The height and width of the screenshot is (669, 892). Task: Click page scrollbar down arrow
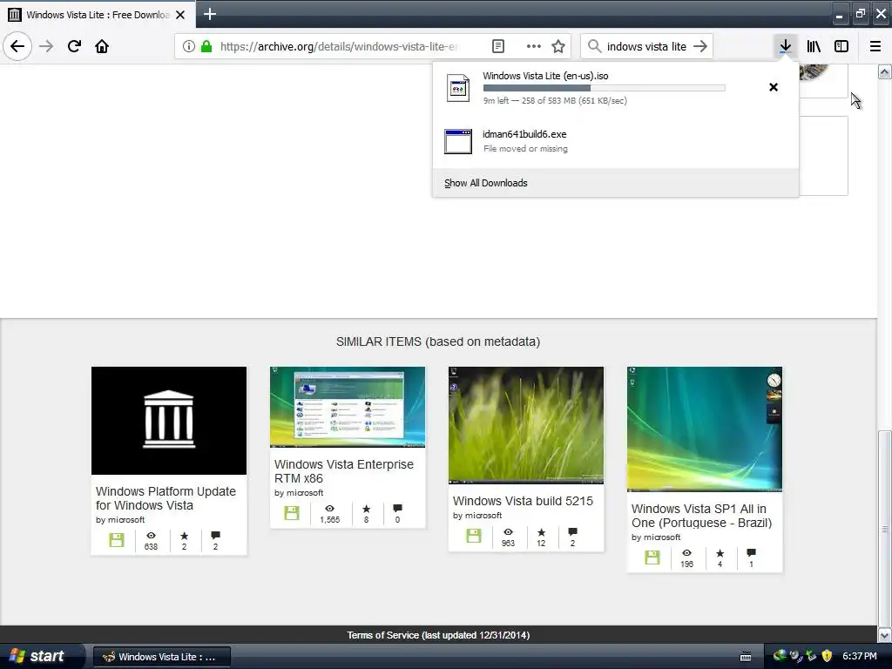coord(884,635)
